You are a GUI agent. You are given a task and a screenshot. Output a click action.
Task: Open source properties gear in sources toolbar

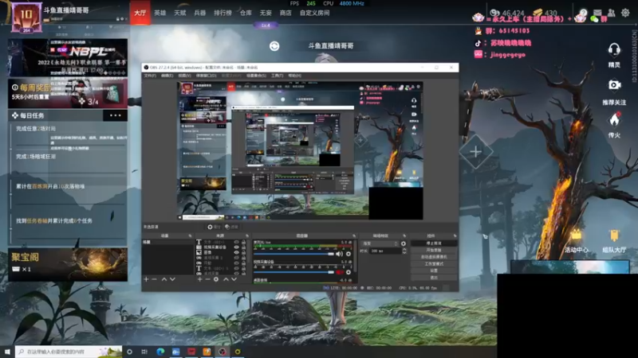click(x=216, y=279)
